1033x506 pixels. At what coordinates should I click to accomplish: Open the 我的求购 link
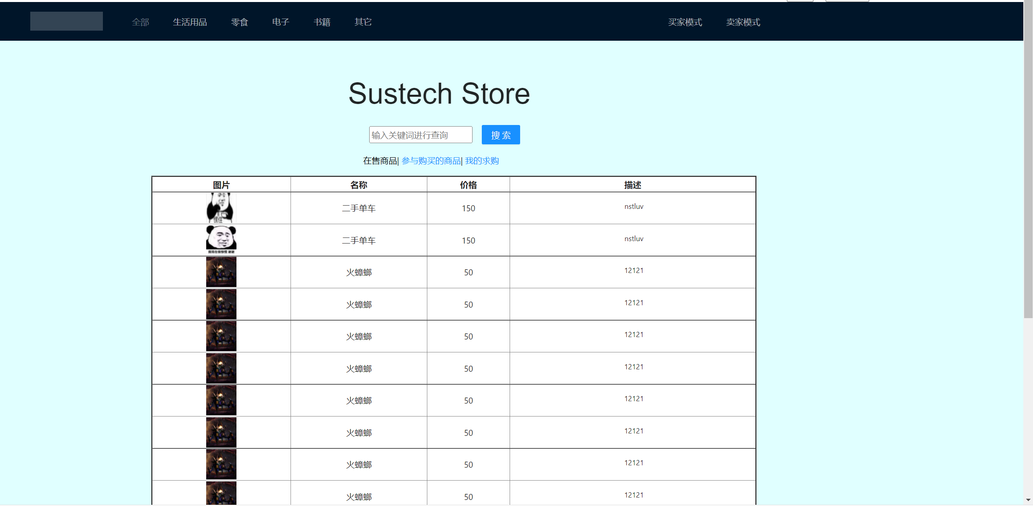pos(482,161)
